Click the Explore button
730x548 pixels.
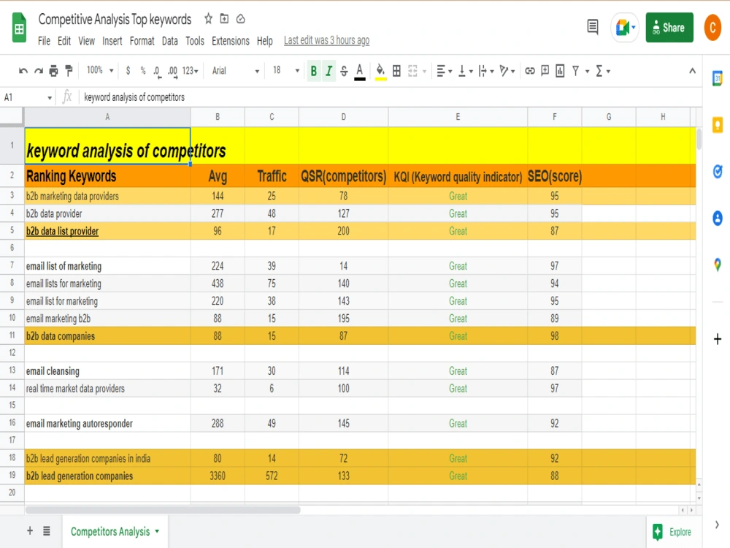click(x=672, y=532)
